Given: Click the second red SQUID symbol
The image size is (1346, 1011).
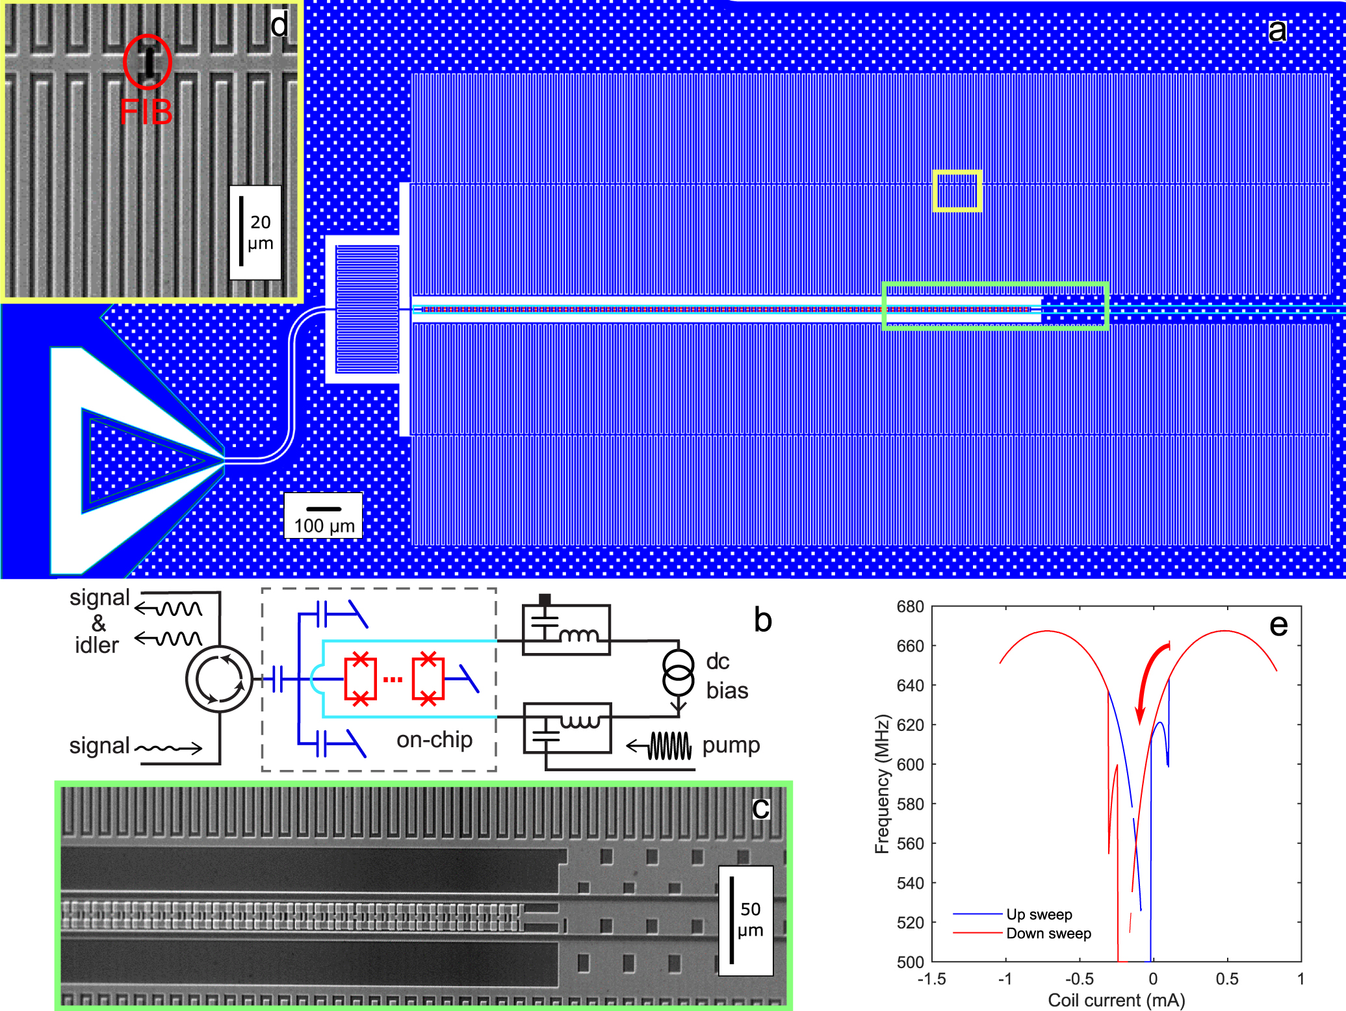Looking at the screenshot, I should click(x=428, y=678).
